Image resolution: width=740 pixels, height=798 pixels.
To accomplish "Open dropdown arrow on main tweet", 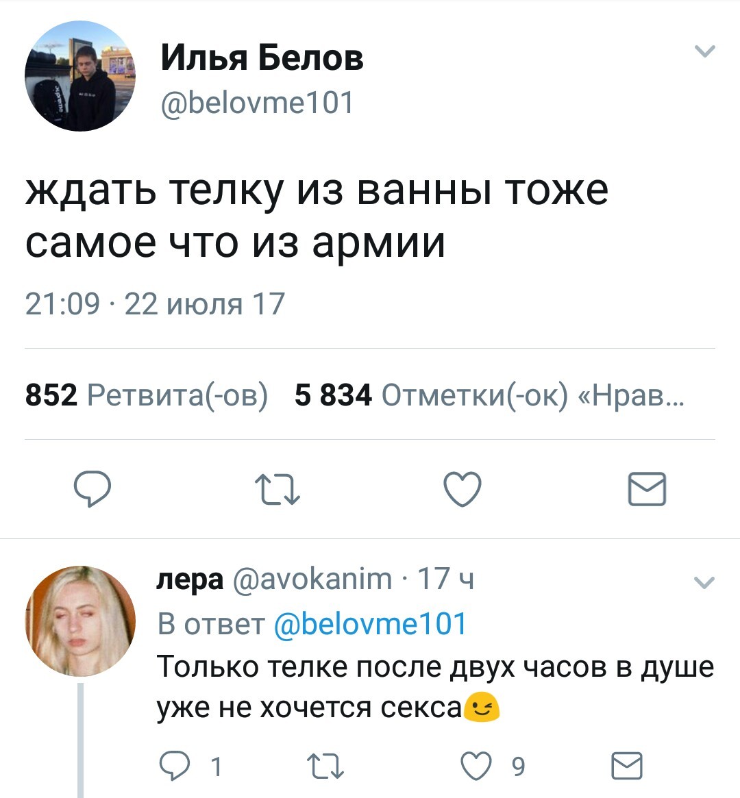I will [704, 51].
